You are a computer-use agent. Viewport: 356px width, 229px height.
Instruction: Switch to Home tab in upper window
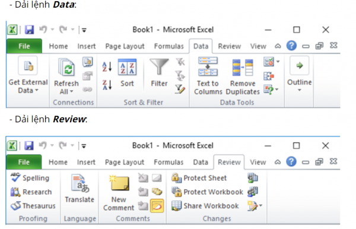(58, 46)
